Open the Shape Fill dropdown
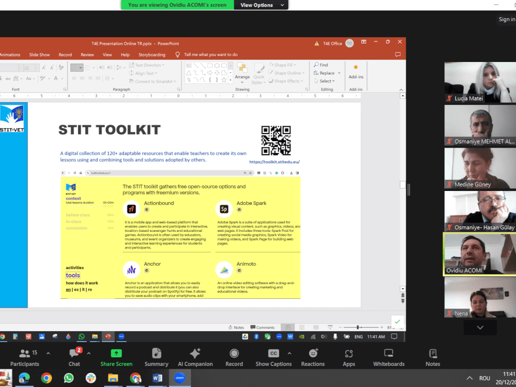Viewport: 516px width, 387px height. (283, 65)
